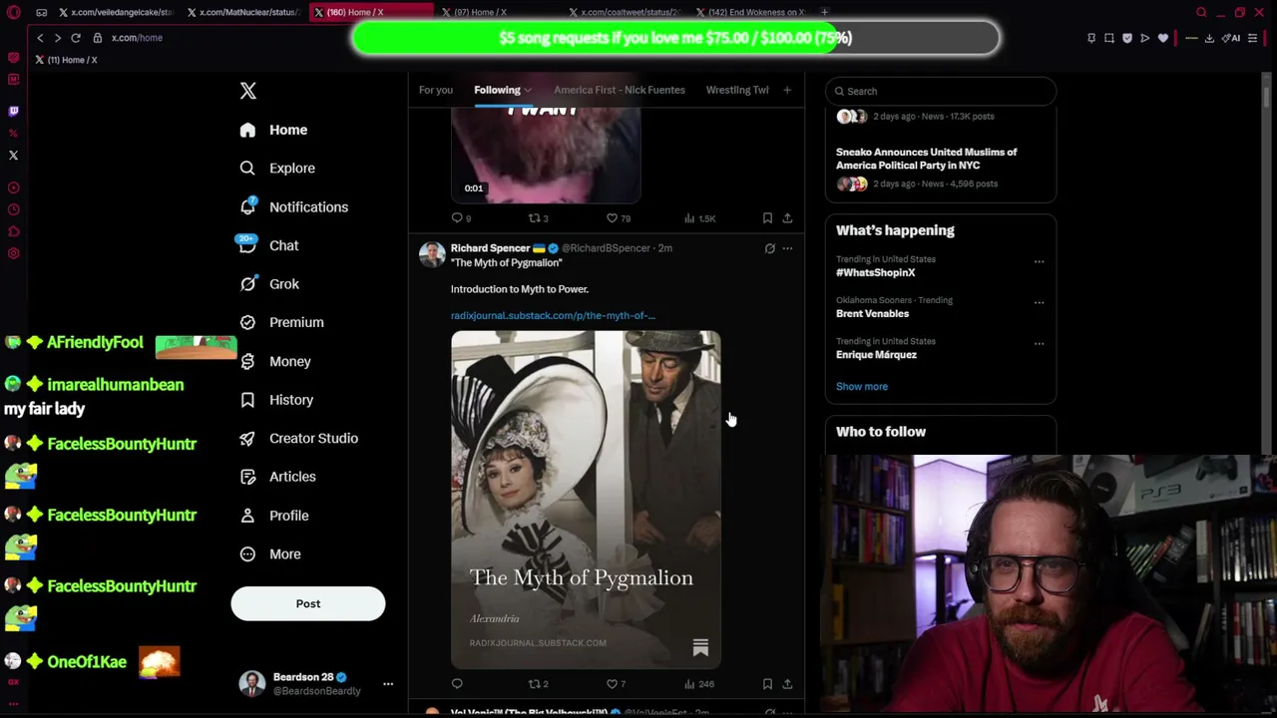This screenshot has width=1277, height=718.
Task: Open the more options on Richard Spencer post
Action: point(787,248)
